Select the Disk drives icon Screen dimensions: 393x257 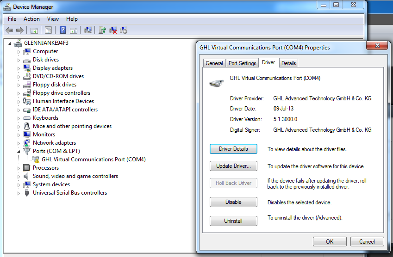pos(26,60)
